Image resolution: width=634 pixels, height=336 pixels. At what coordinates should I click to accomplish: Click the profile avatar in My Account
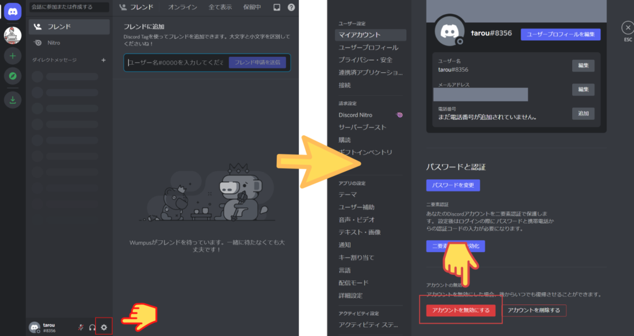449,31
